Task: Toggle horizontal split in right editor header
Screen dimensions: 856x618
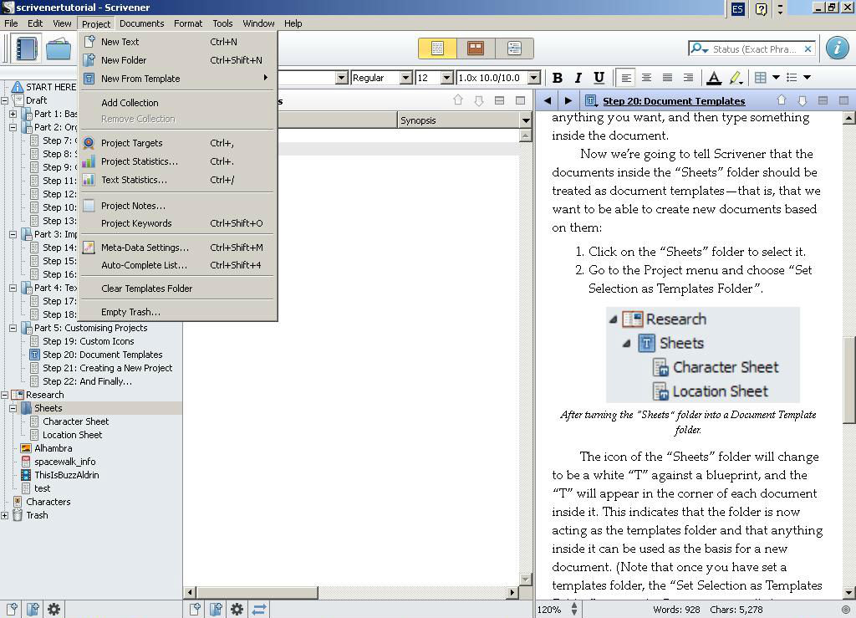Action: pos(823,100)
